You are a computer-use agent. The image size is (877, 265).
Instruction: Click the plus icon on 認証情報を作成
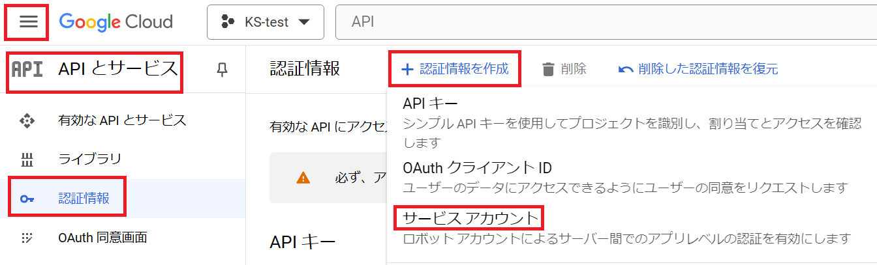point(407,69)
